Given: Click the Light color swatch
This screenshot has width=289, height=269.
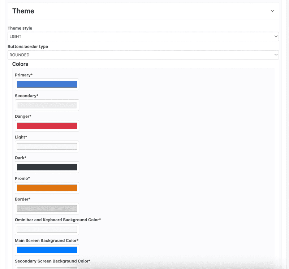Looking at the screenshot, I should pyautogui.click(x=47, y=146).
